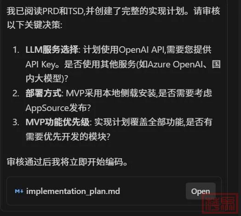Click list number 3 marker

[16, 122]
